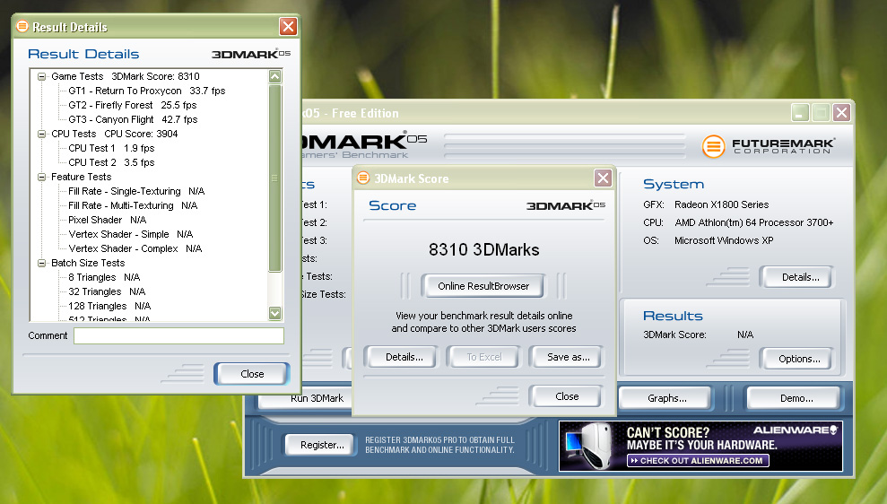The height and width of the screenshot is (504, 887).
Task: Click the 8310 3DMarks score text
Action: coord(483,249)
